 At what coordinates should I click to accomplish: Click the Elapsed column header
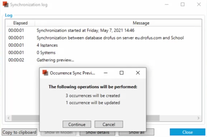point(20,23)
